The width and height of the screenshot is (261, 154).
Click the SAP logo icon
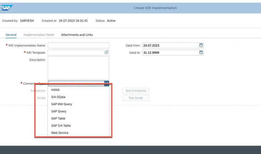pyautogui.click(x=7, y=8)
